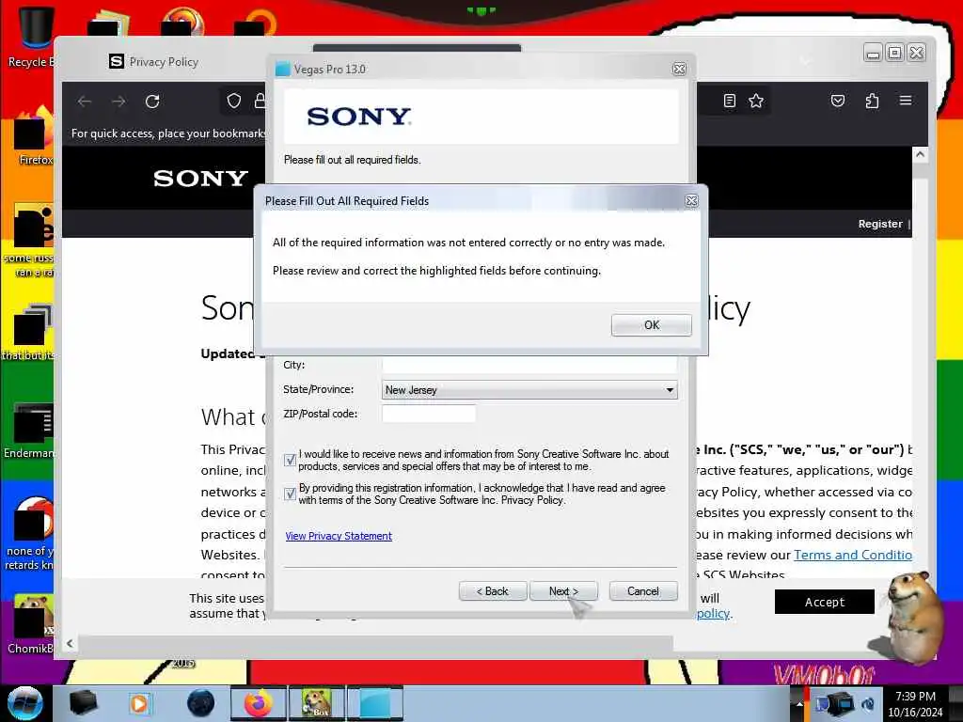The image size is (963, 722).
Task: Open the Windows Start button
Action: pyautogui.click(x=24, y=703)
